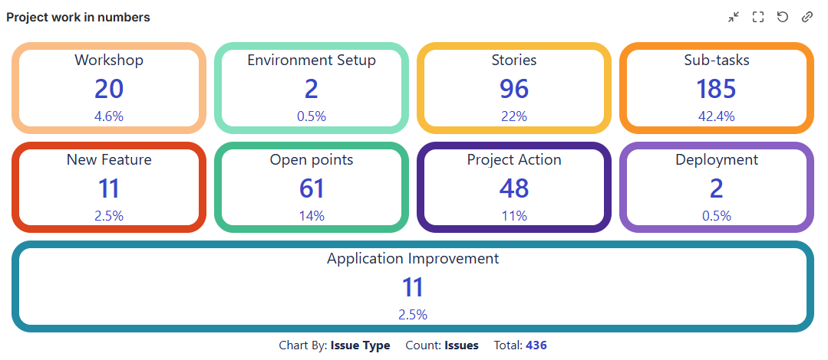
Task: Click the Project work in numbers title
Action: (78, 17)
